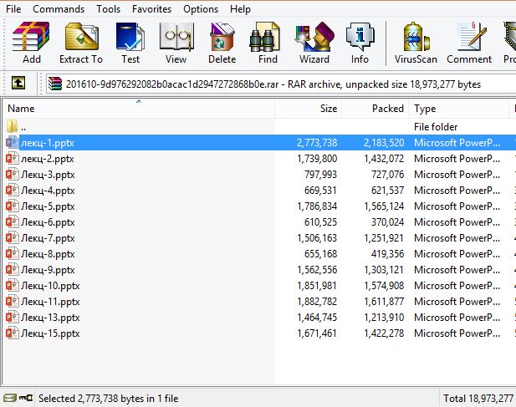Click size value 797,993
Image resolution: width=516 pixels, height=407 pixels.
coord(320,175)
